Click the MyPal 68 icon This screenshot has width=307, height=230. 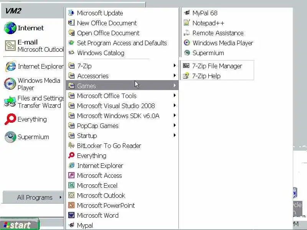[187, 13]
